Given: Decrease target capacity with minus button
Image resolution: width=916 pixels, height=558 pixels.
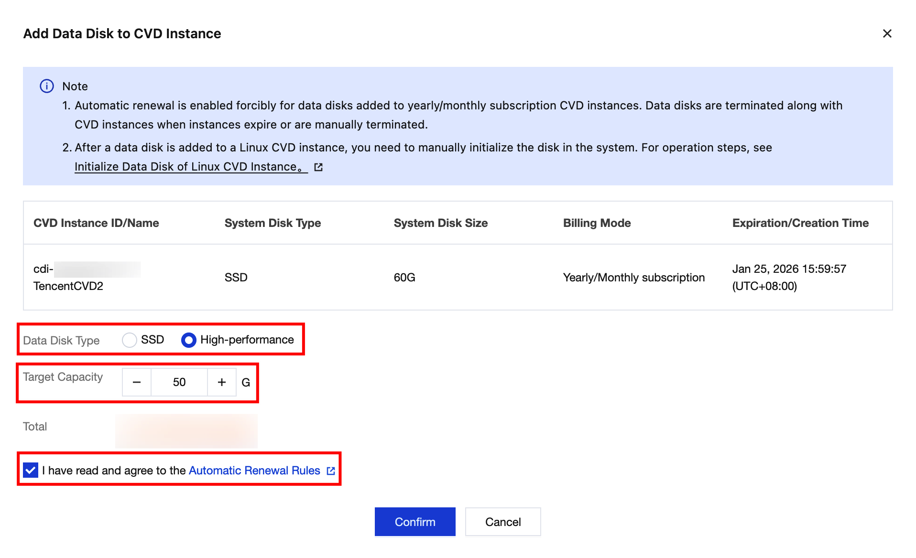Looking at the screenshot, I should [137, 382].
